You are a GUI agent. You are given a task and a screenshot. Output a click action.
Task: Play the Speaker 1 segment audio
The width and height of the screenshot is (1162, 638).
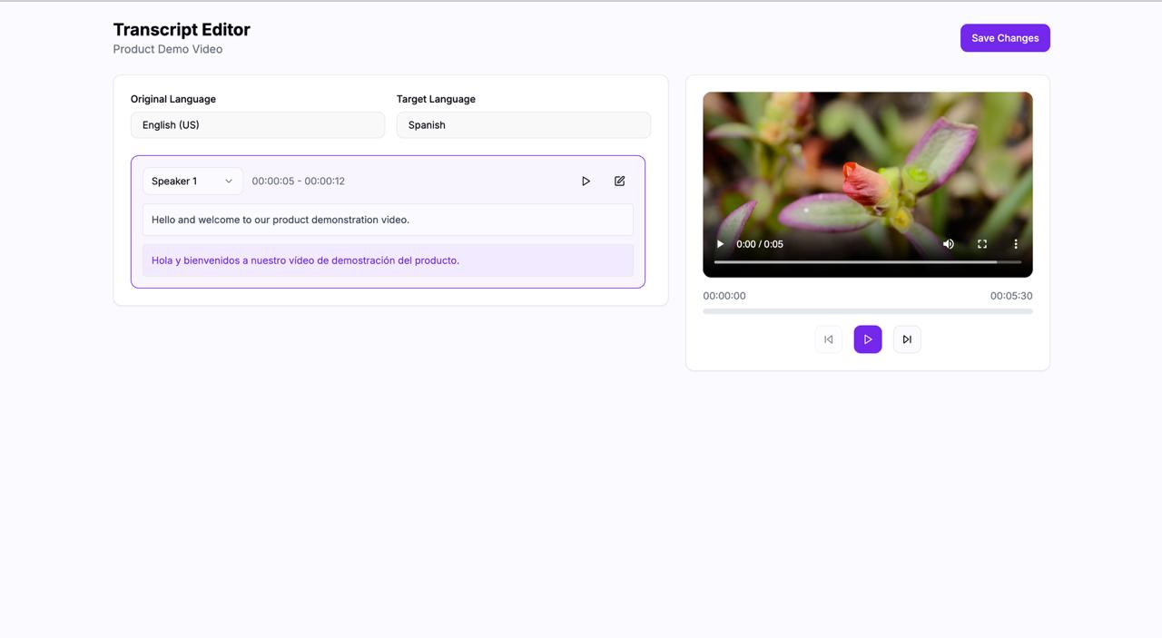586,182
